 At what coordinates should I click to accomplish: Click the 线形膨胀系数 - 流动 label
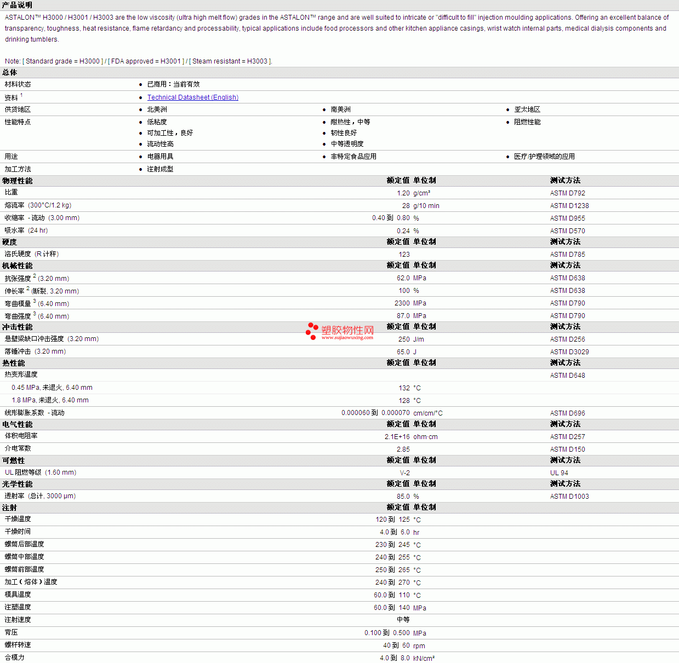point(35,413)
